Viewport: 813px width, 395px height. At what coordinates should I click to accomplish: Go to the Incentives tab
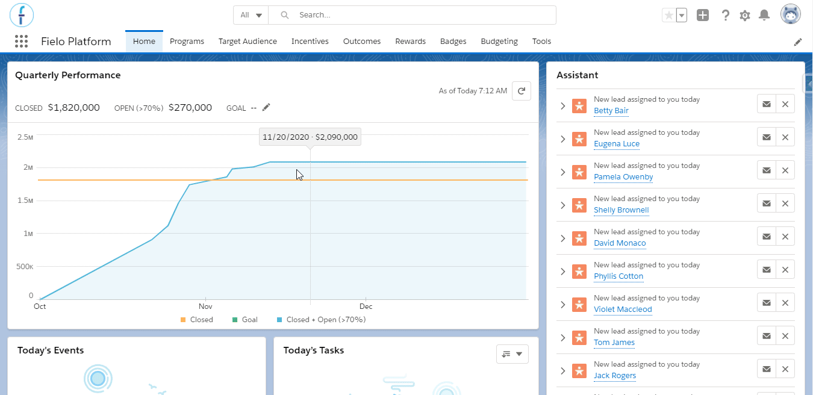click(x=310, y=42)
